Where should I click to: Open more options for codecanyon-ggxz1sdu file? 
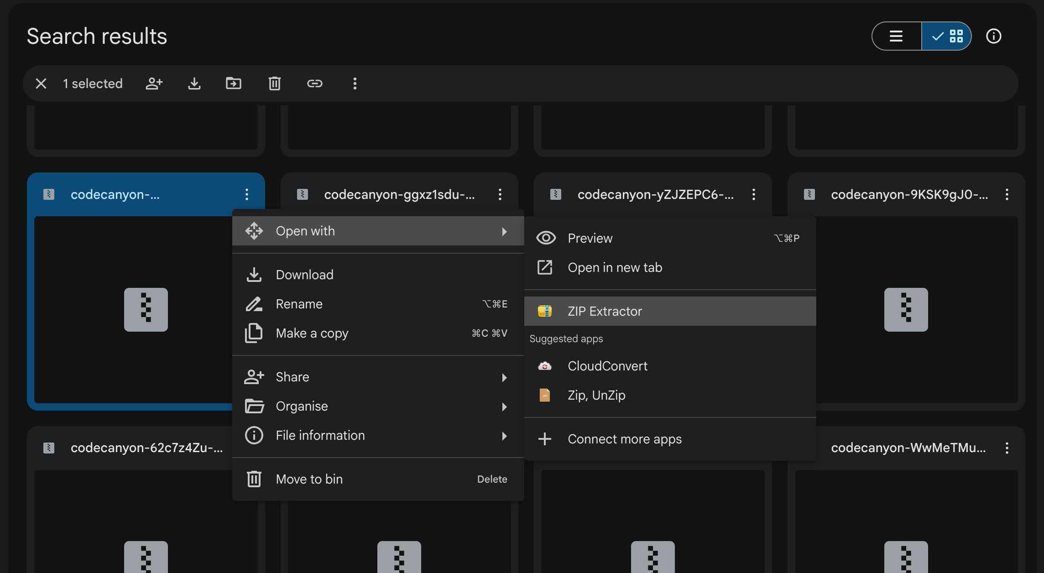pyautogui.click(x=500, y=194)
